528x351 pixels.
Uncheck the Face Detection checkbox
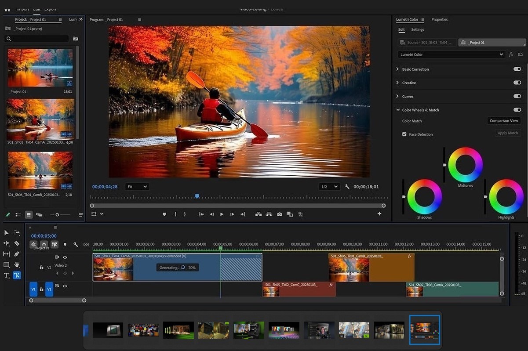[404, 134]
